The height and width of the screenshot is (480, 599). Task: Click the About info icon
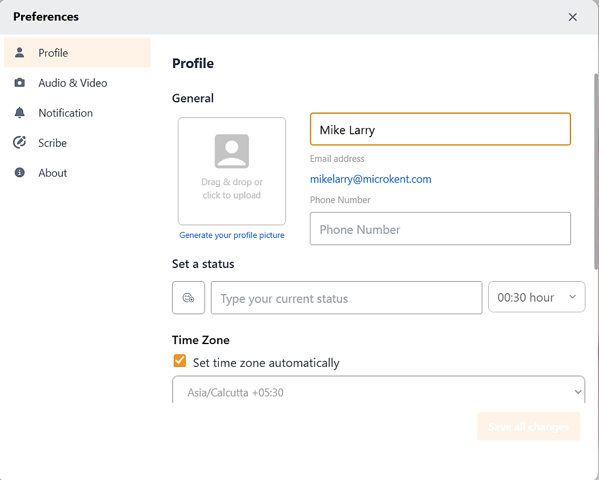tap(19, 173)
